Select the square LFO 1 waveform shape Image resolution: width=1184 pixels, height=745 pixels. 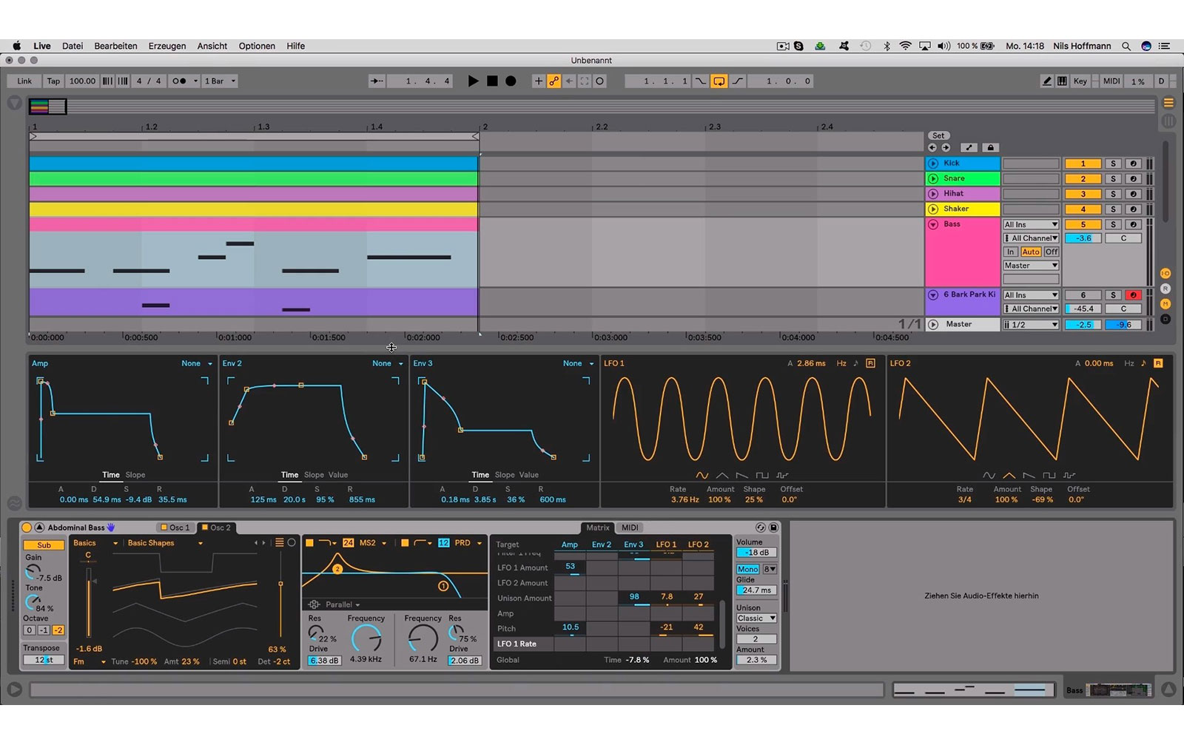(762, 475)
